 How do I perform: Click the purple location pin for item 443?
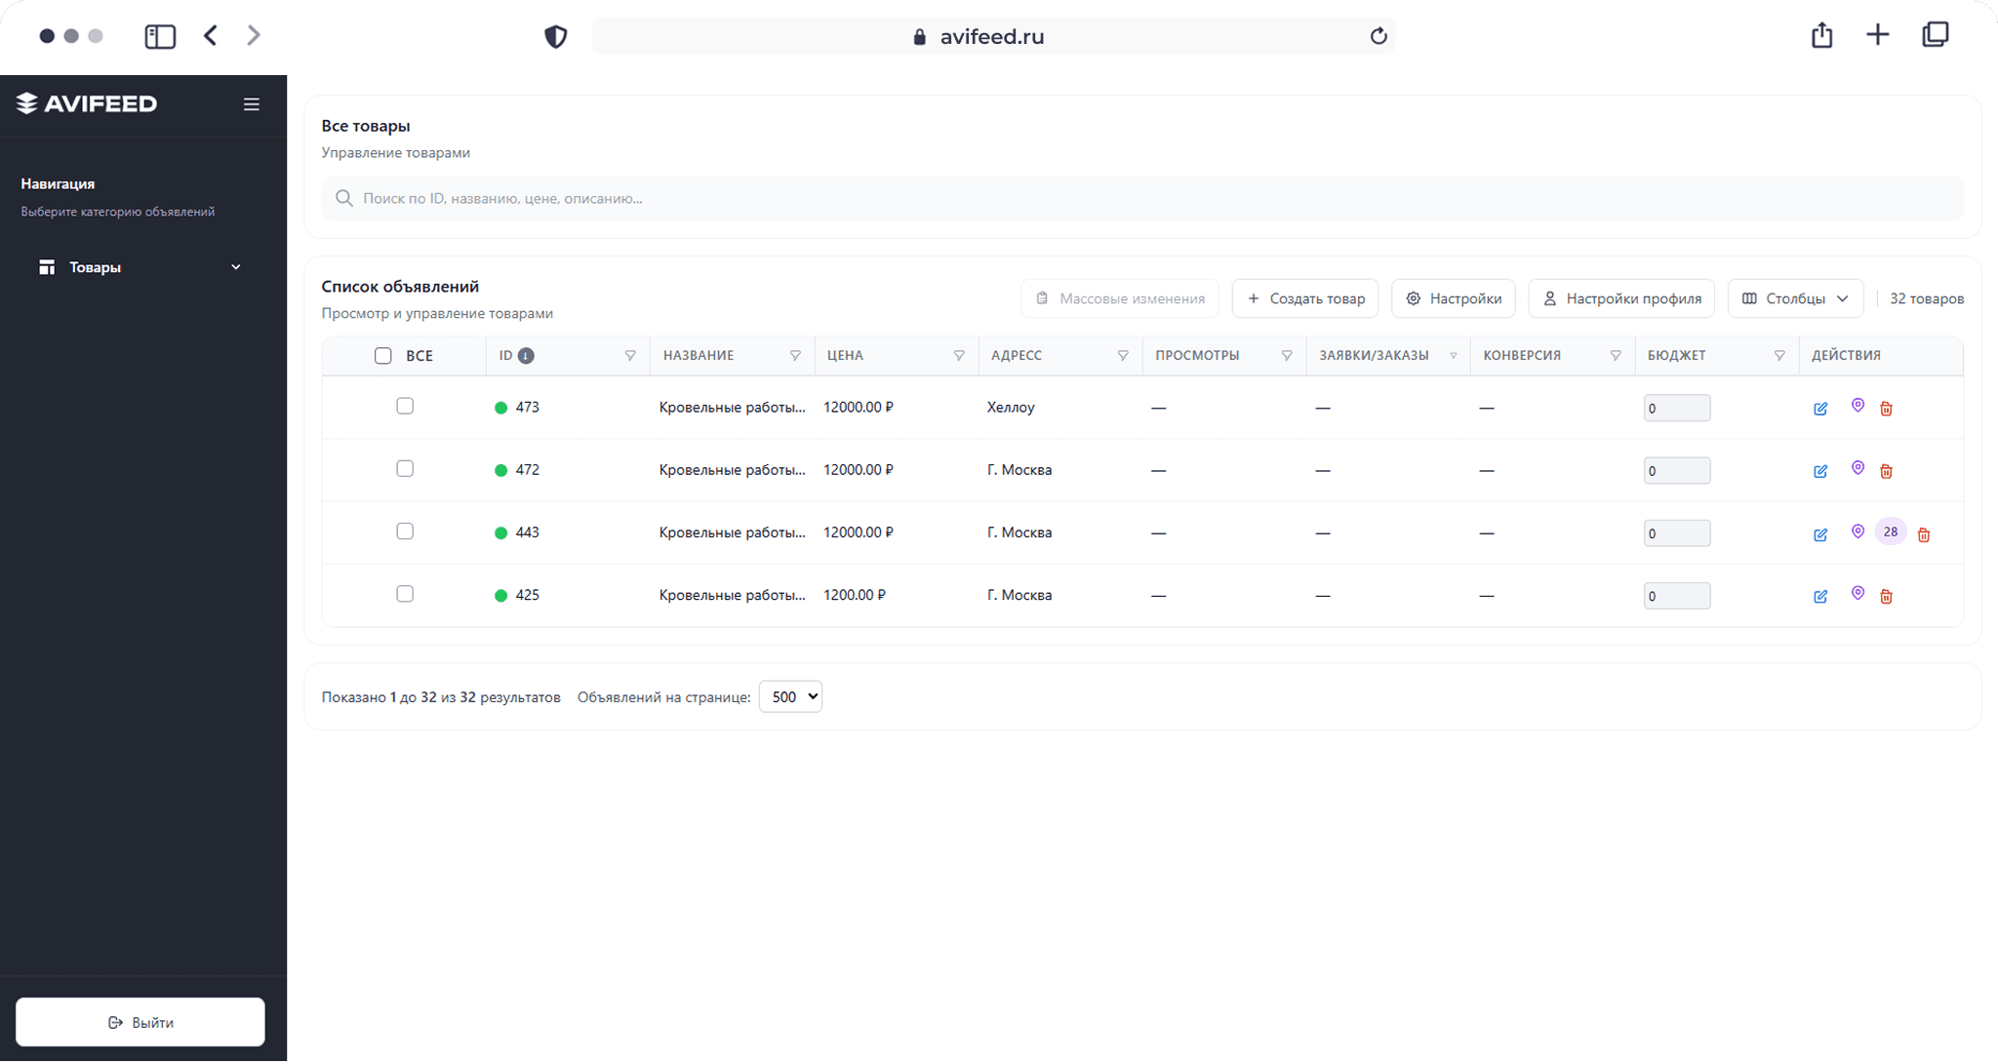click(1858, 532)
